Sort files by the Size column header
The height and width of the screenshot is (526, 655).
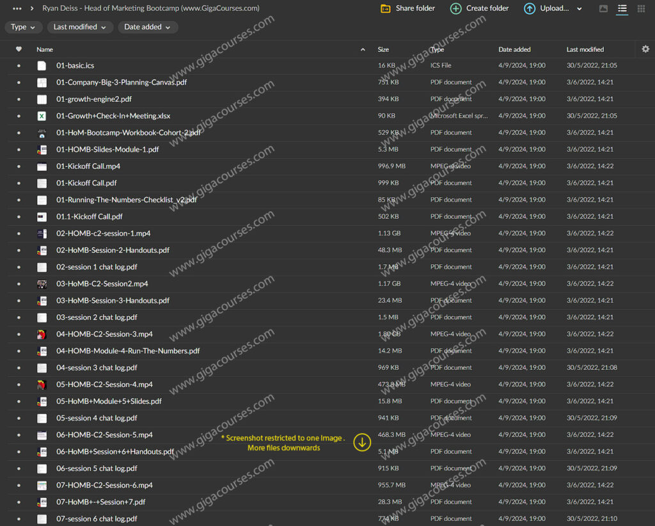pyautogui.click(x=383, y=49)
